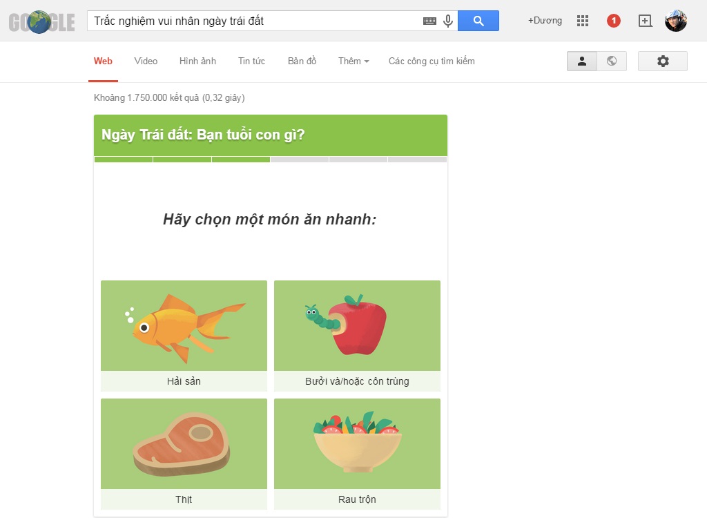Expand the Thêm dropdown menu
This screenshot has width=707, height=518.
(353, 61)
